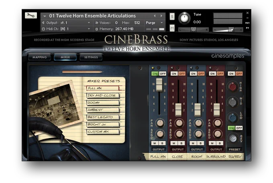
Task: Turn Surround channel ON
Action: click(x=212, y=74)
